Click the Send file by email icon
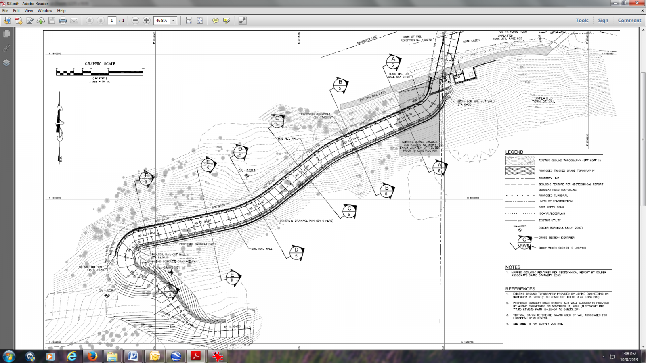The height and width of the screenshot is (363, 646). point(74,21)
